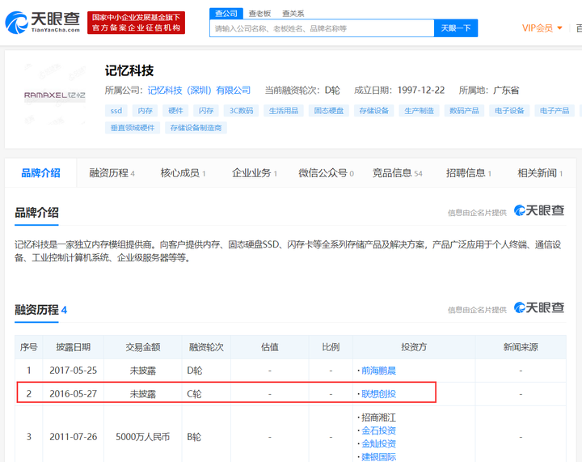This screenshot has height=462, width=582.
Task: Switch to the 招聘信息 tab
Action: pos(469,173)
